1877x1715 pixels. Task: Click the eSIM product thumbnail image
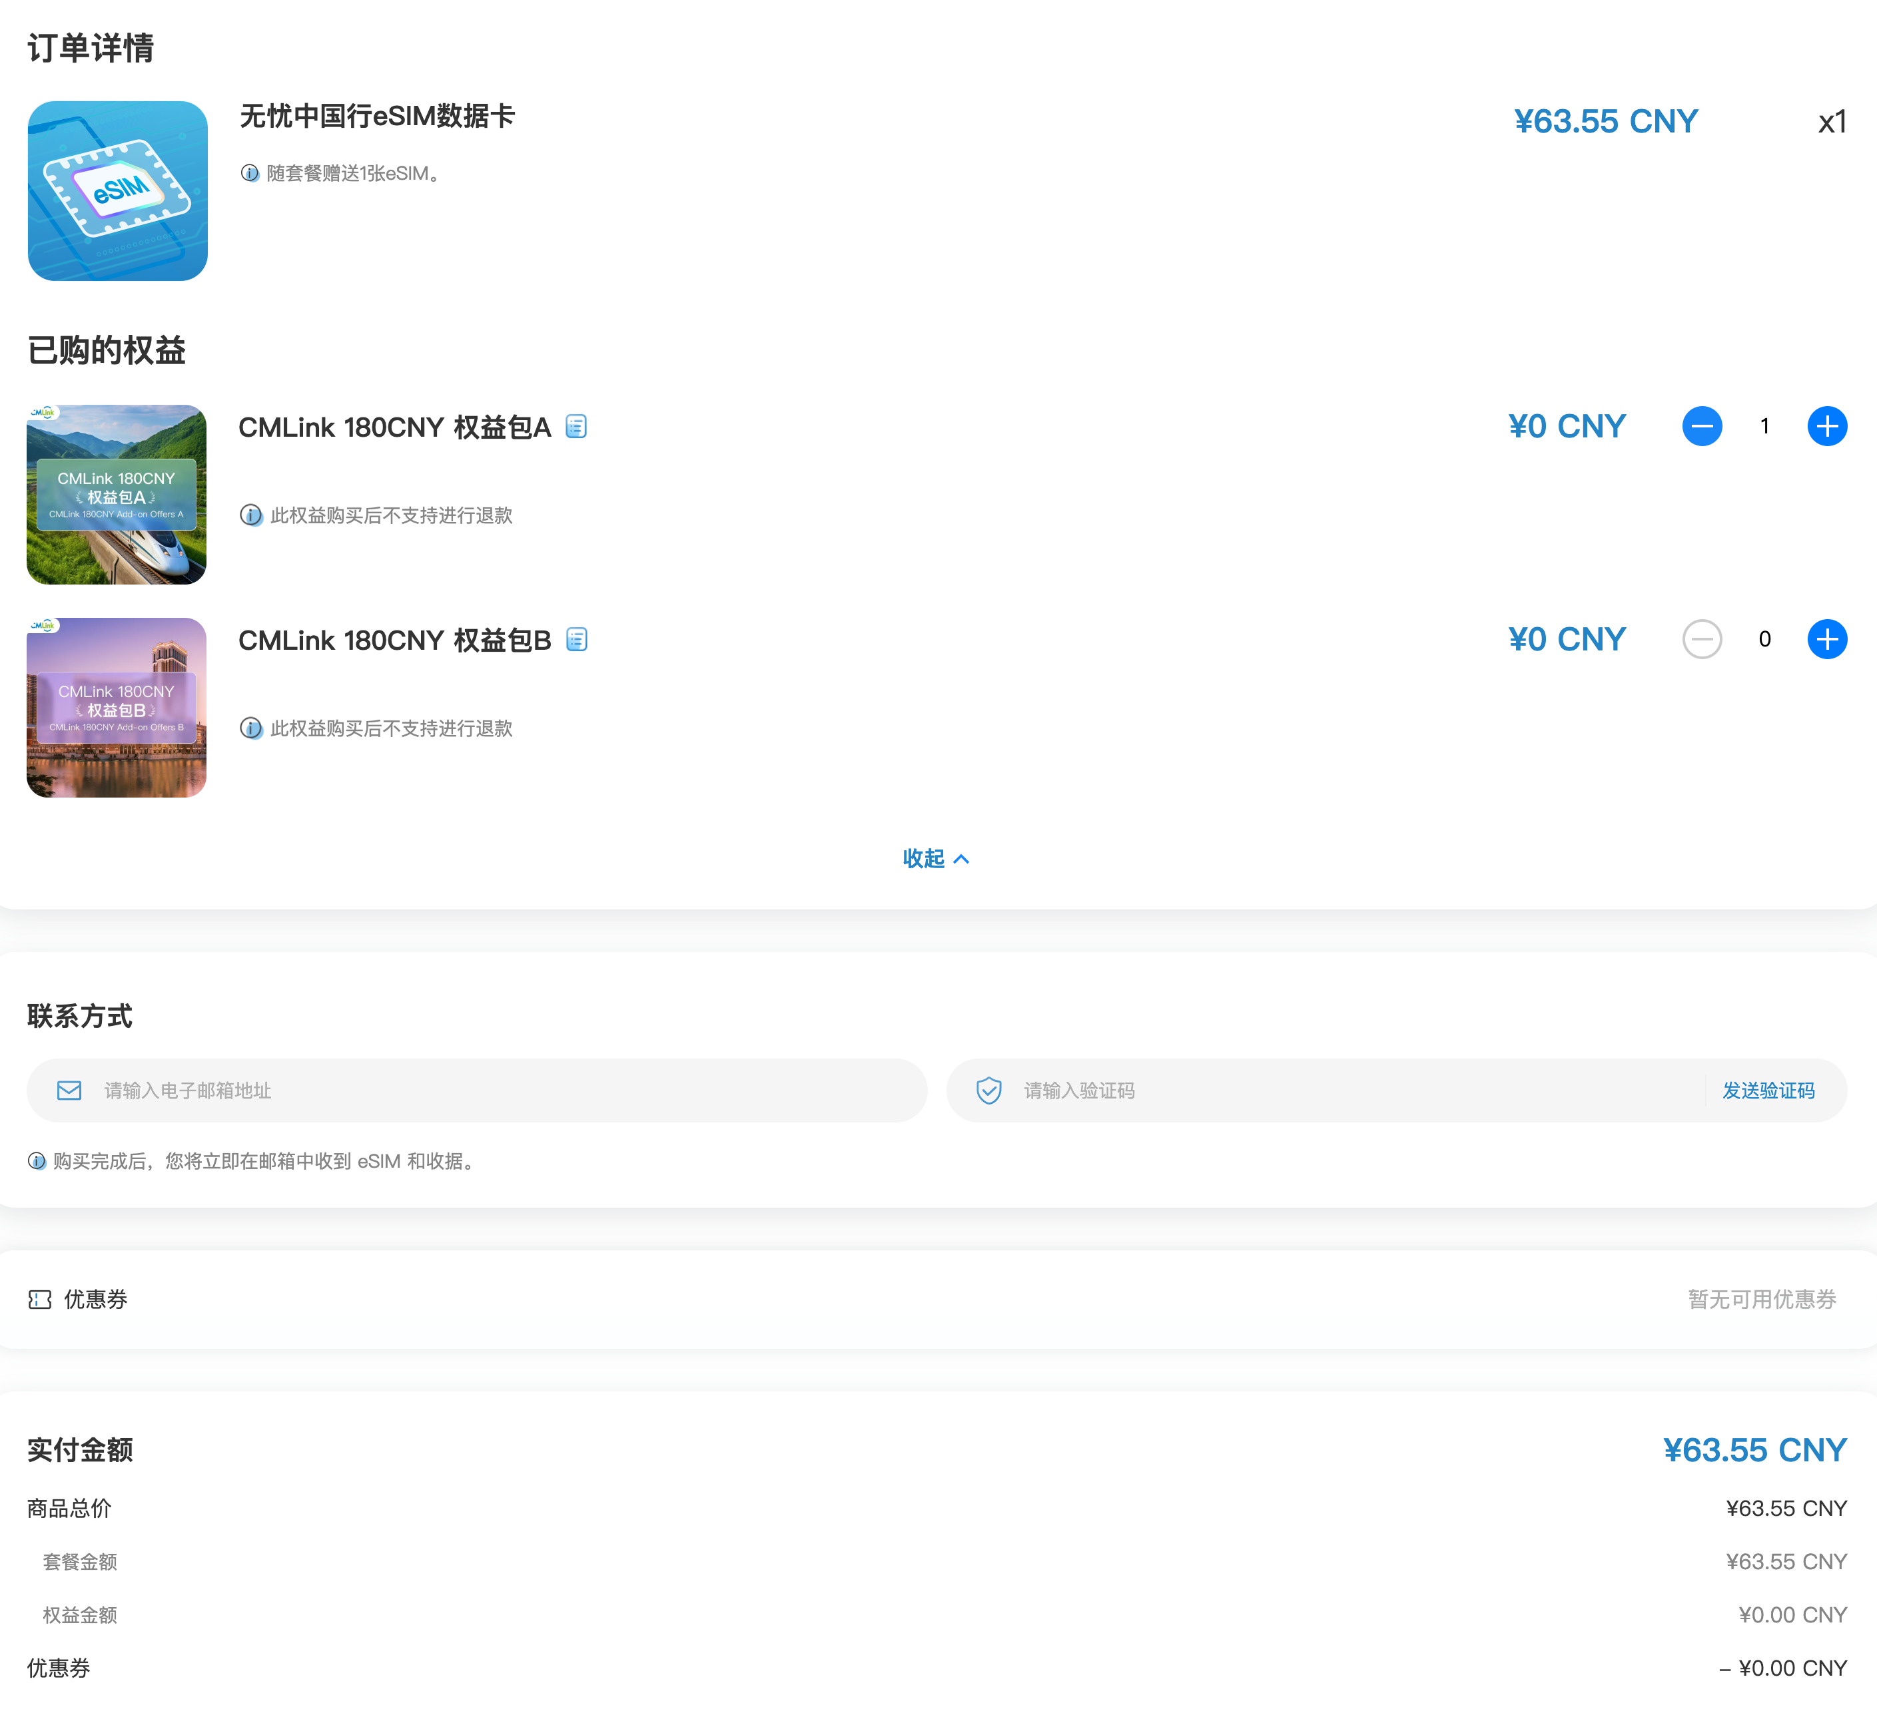(x=117, y=190)
